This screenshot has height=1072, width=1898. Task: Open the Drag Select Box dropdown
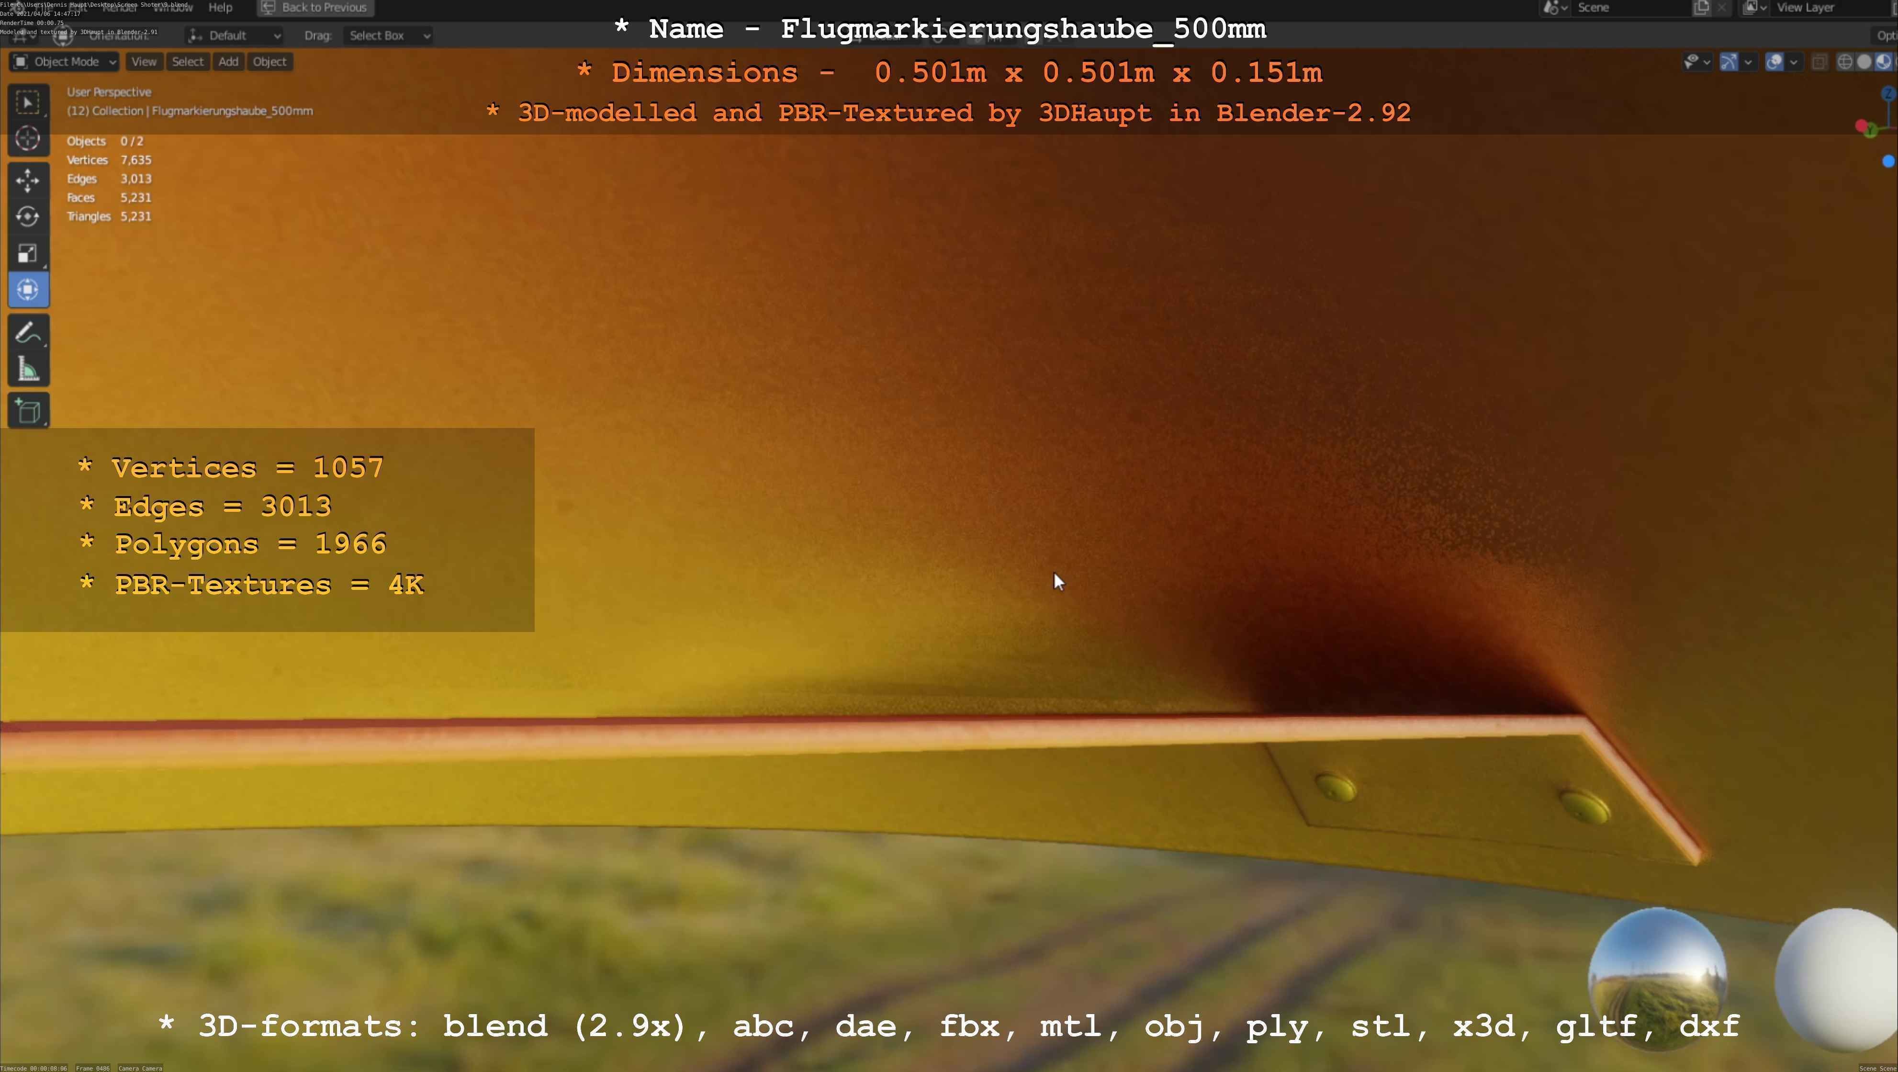(388, 35)
